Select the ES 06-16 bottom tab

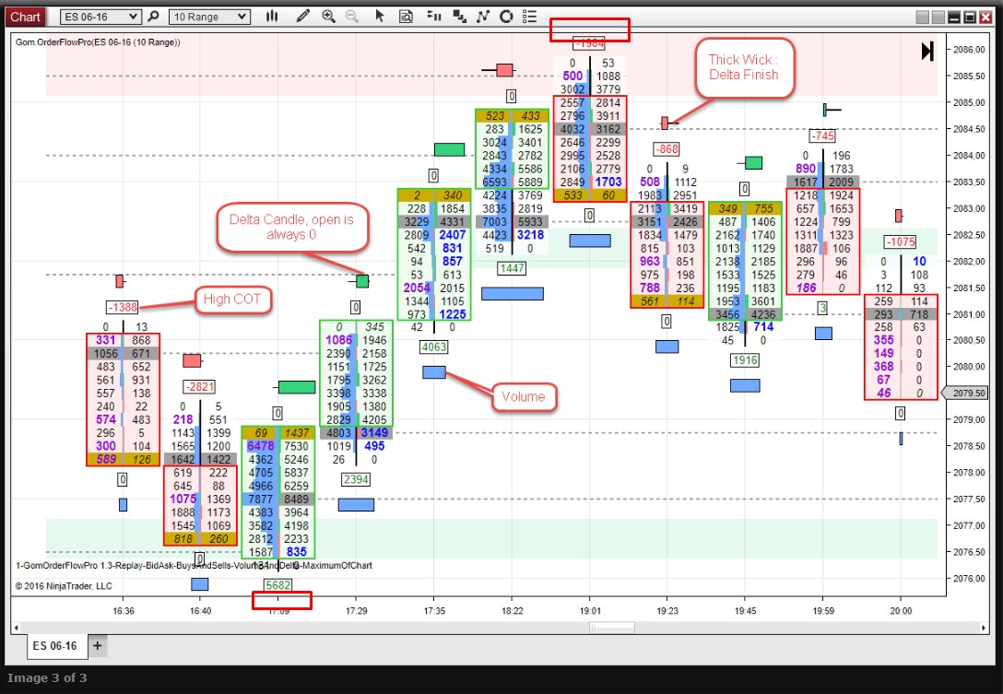[55, 646]
